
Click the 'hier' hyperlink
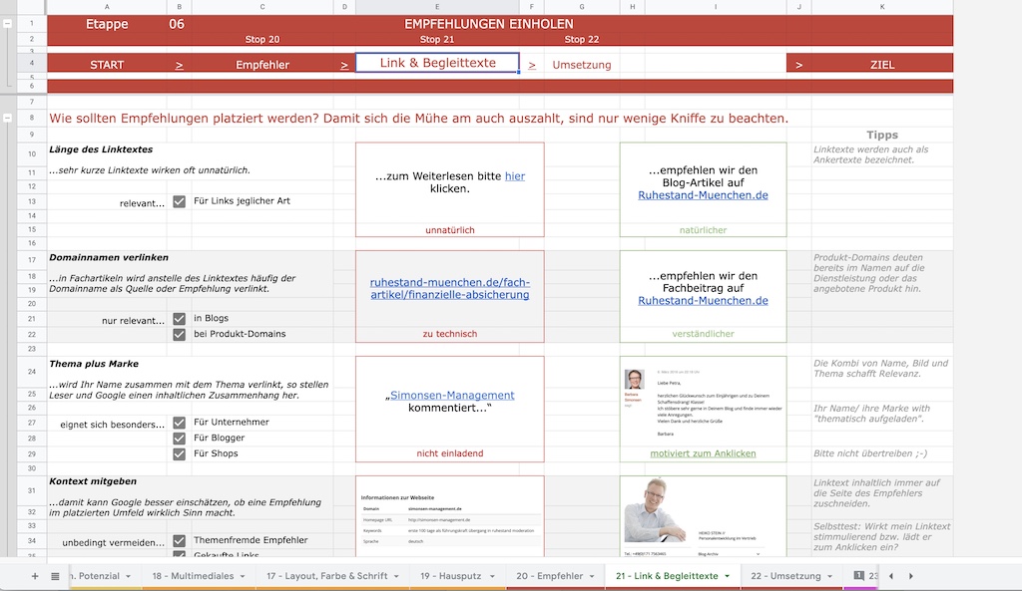click(x=515, y=176)
